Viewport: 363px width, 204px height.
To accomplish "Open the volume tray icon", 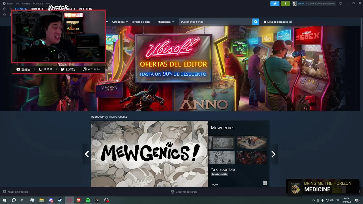I will click(x=332, y=200).
